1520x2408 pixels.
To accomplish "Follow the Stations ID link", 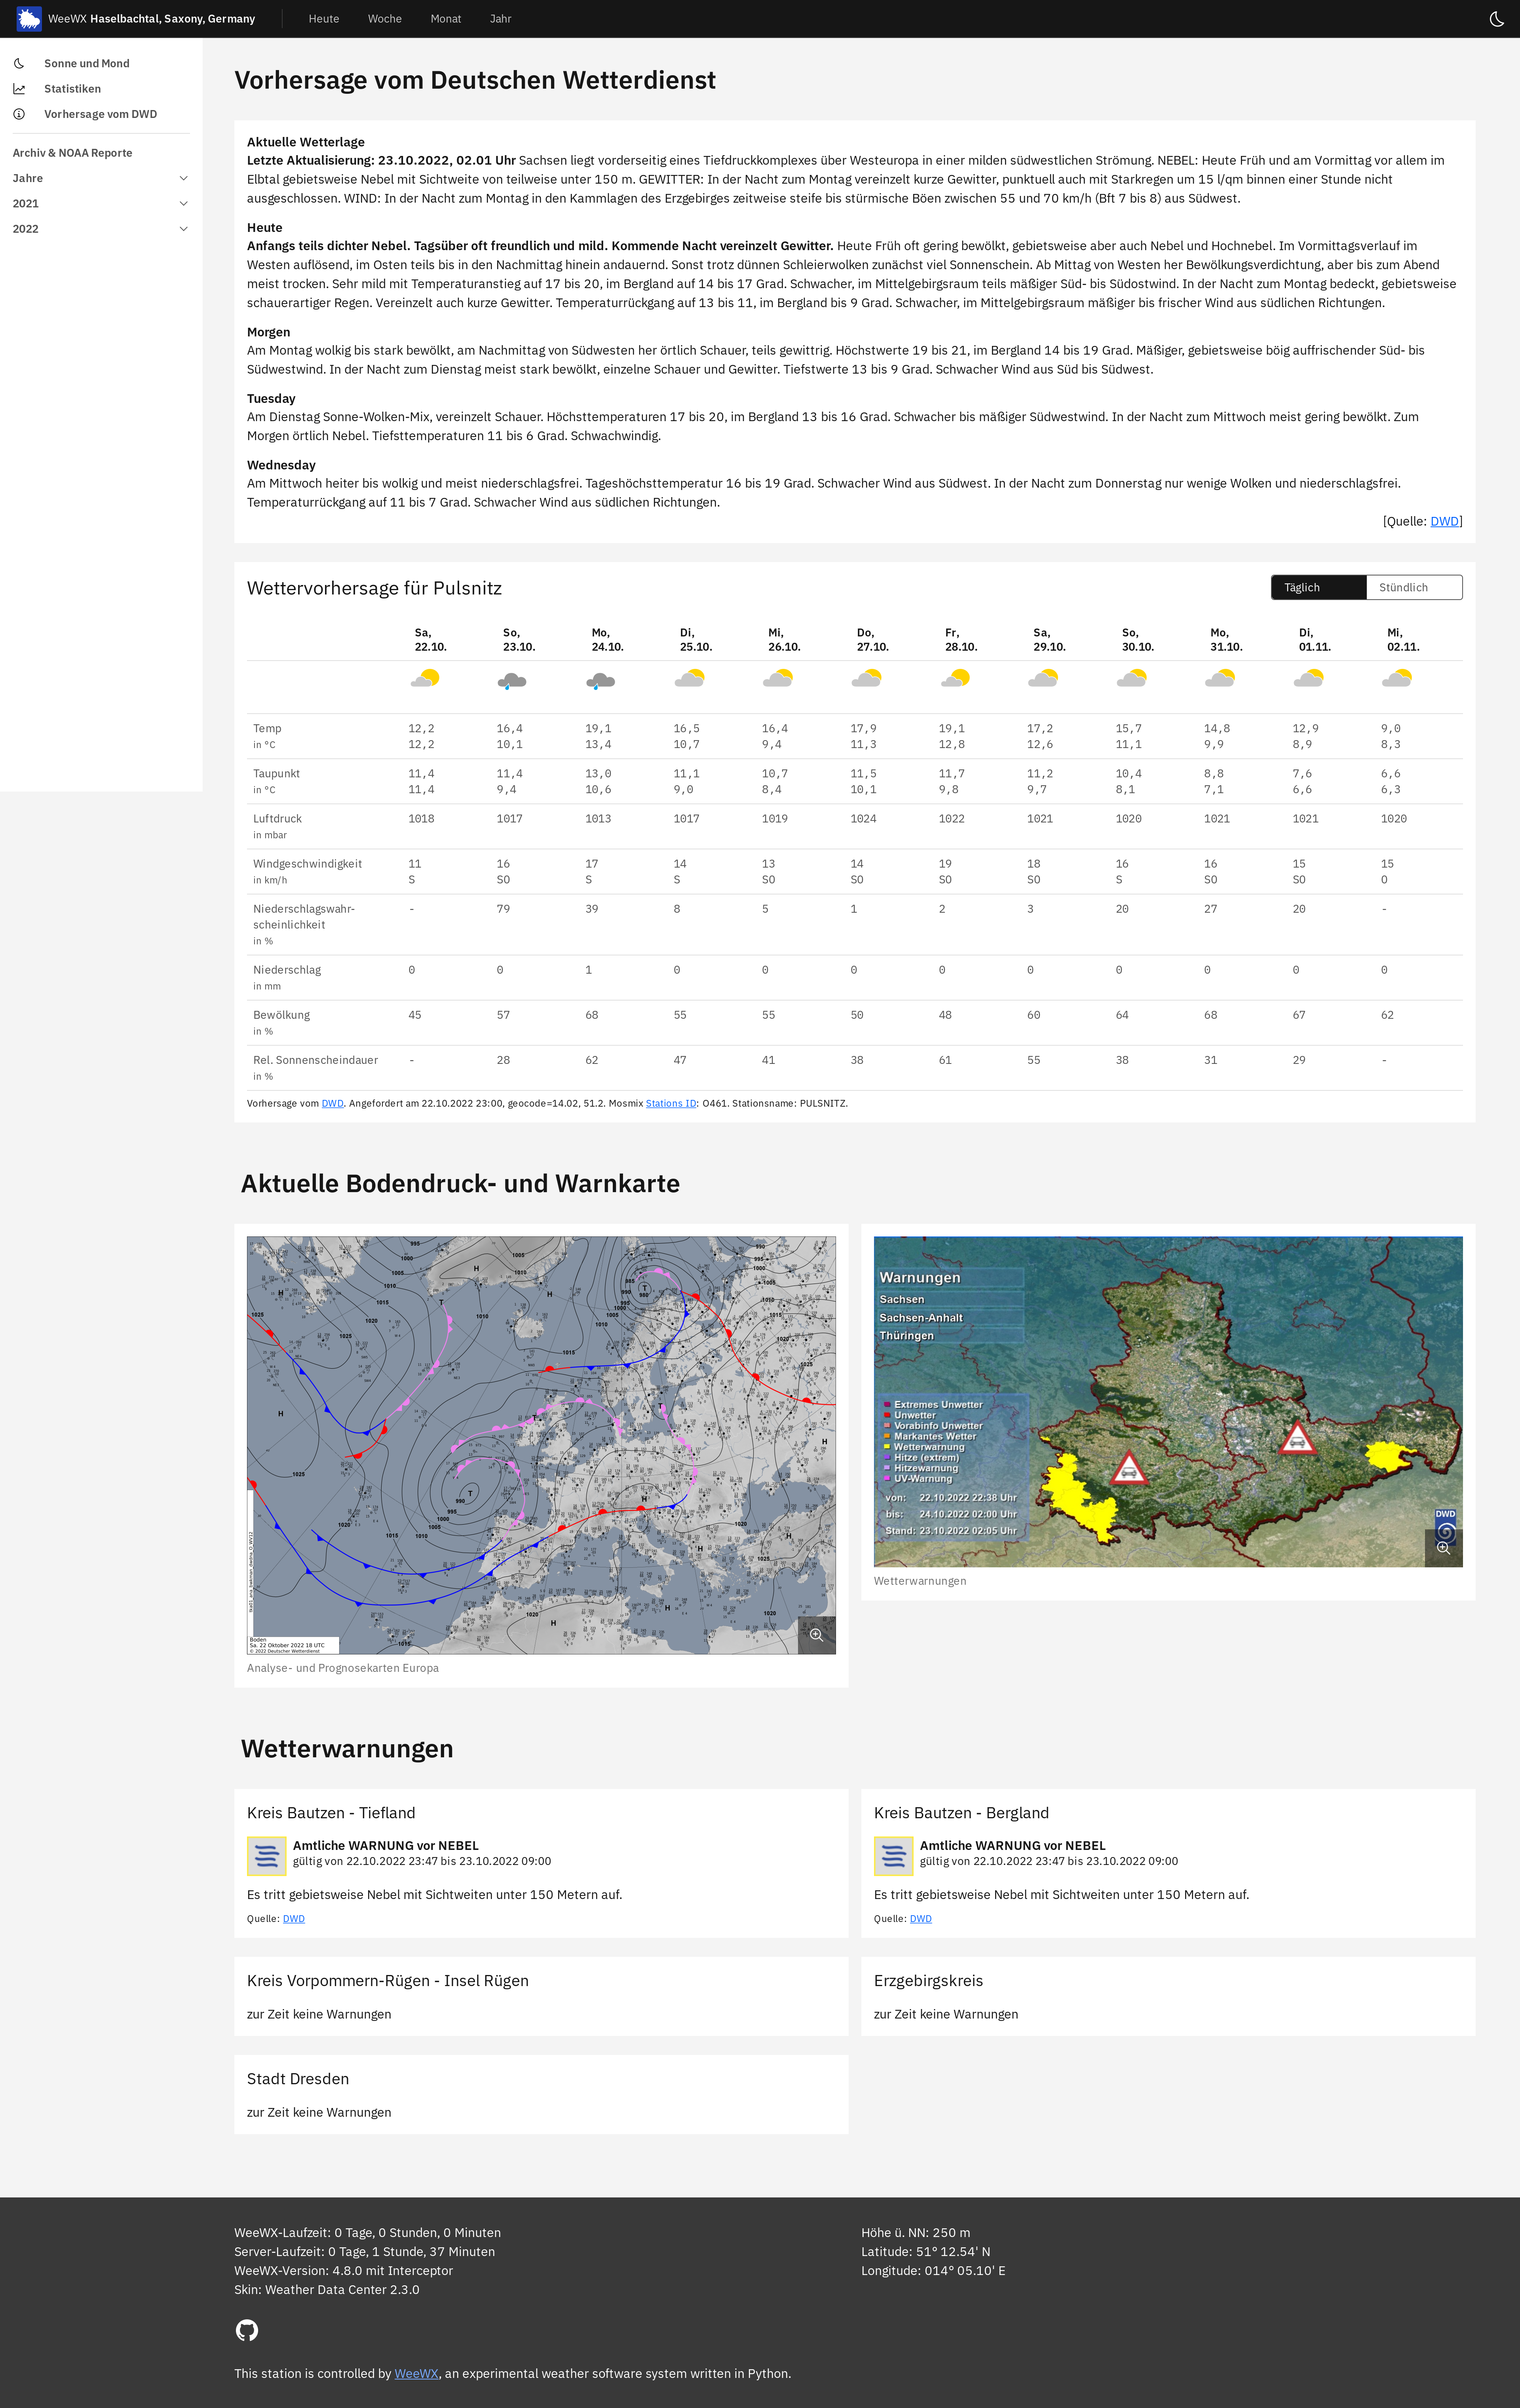I will coord(670,1103).
